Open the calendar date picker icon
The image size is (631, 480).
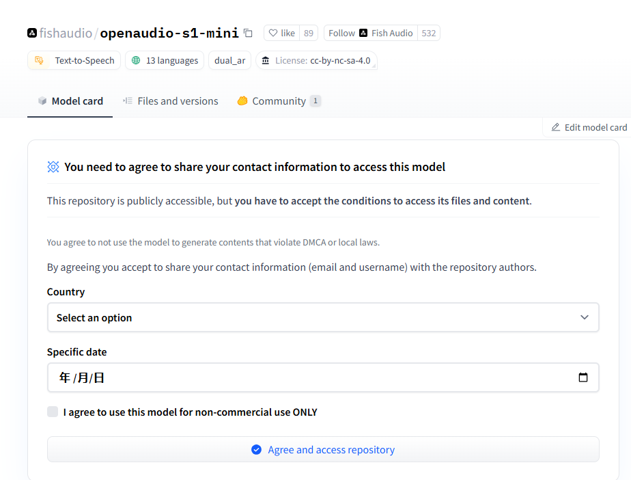tap(583, 377)
